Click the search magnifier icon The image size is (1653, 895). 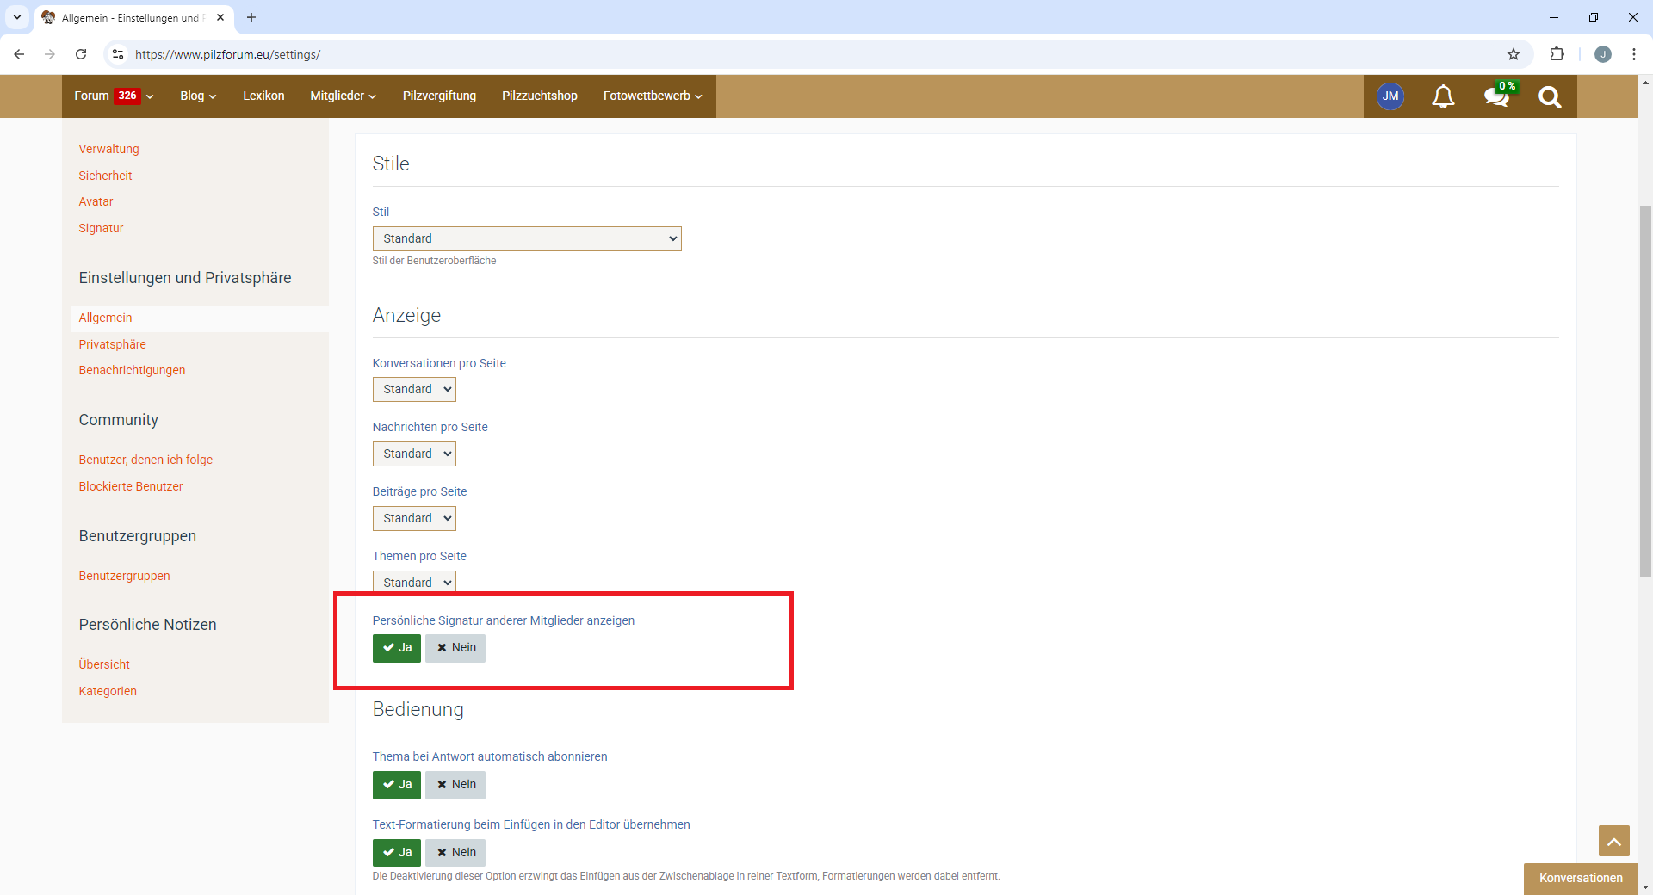(1550, 96)
